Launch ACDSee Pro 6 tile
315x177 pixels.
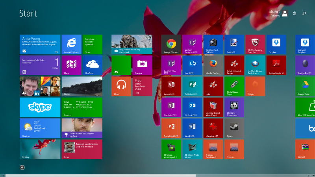point(213,44)
